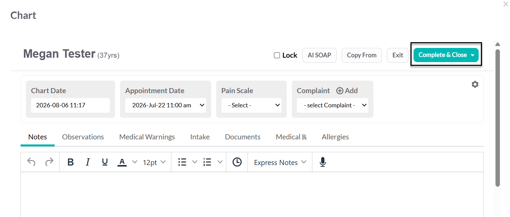The height and width of the screenshot is (217, 510).
Task: Open the Appointment Date dropdown
Action: click(166, 105)
